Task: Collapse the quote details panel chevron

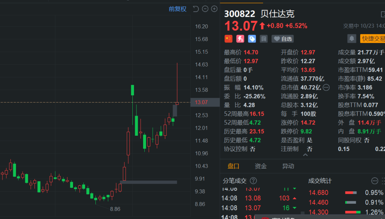Action: coord(305,155)
